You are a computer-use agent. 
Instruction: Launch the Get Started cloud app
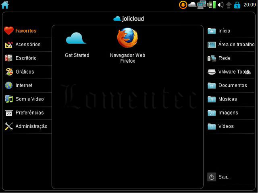(77, 45)
